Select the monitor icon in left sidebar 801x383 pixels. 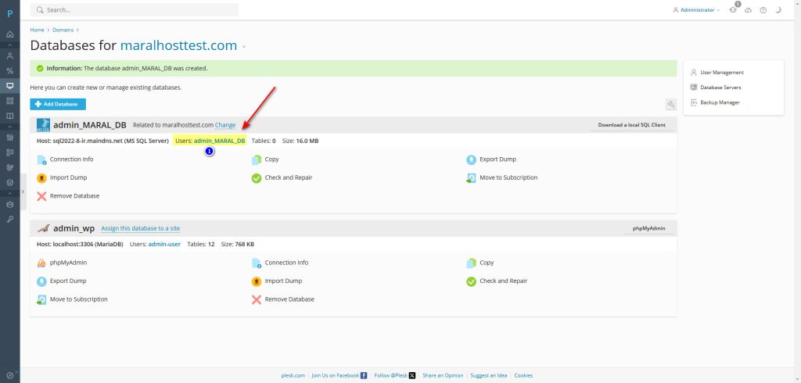coord(9,86)
